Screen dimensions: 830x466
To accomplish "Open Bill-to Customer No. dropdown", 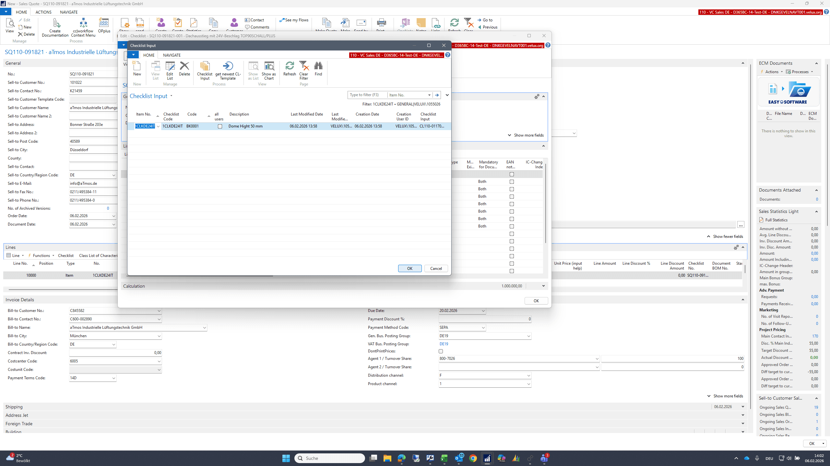I will (159, 311).
